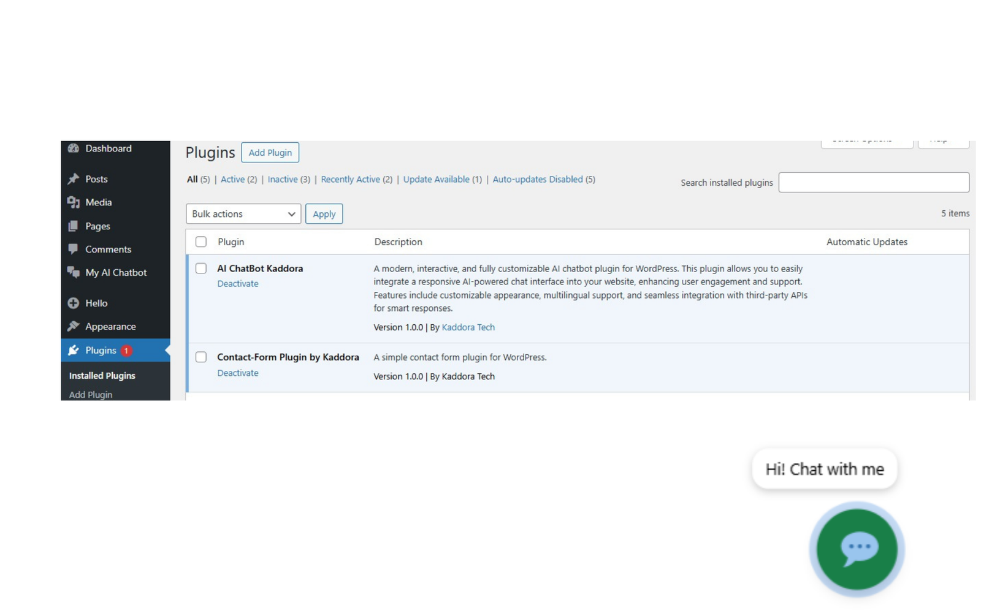Click the Dashboard gauge icon
Viewport: 981px width, 610px height.
[74, 148]
